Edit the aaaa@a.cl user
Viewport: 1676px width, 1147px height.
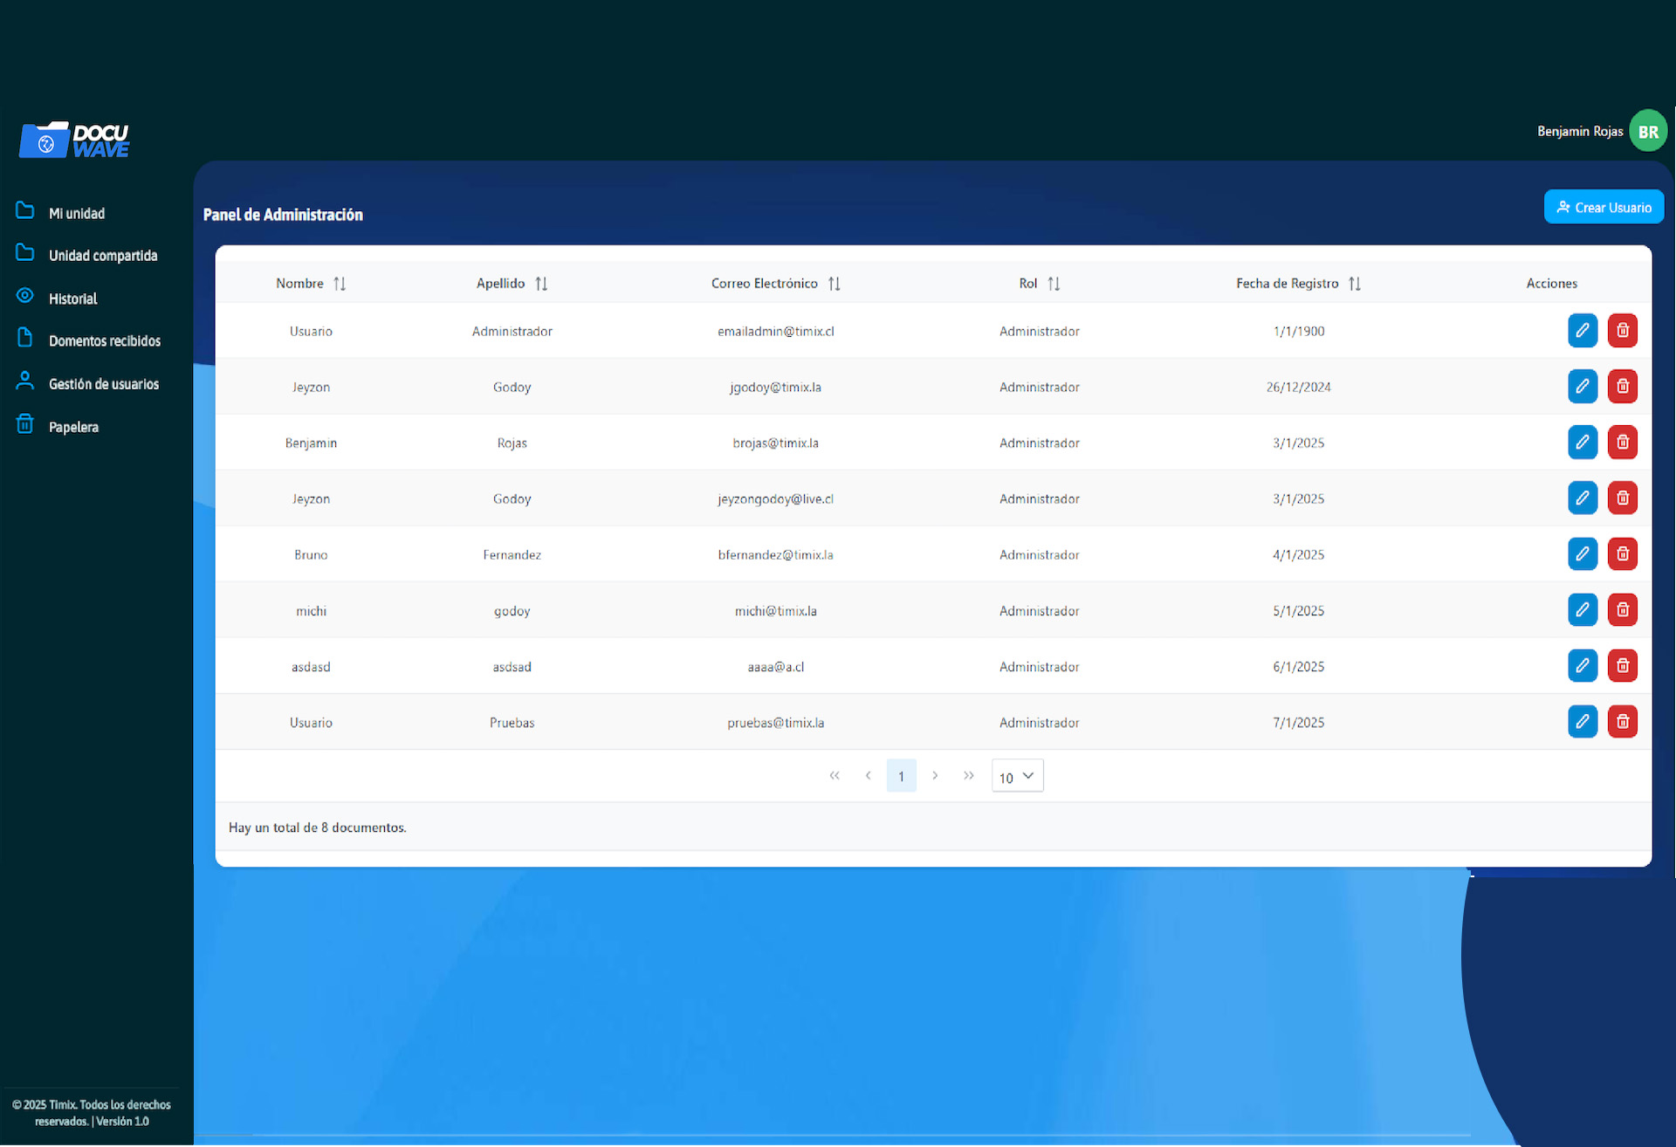[x=1582, y=666]
